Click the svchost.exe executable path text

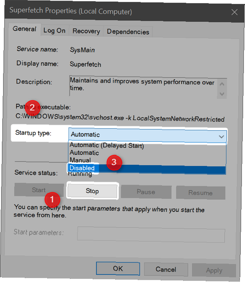tap(120, 117)
